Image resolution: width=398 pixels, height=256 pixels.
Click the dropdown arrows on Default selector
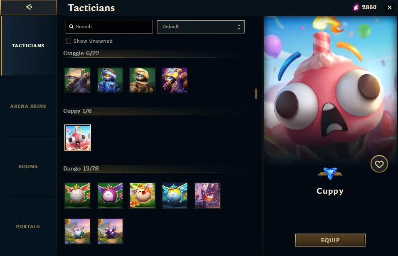[238, 27]
